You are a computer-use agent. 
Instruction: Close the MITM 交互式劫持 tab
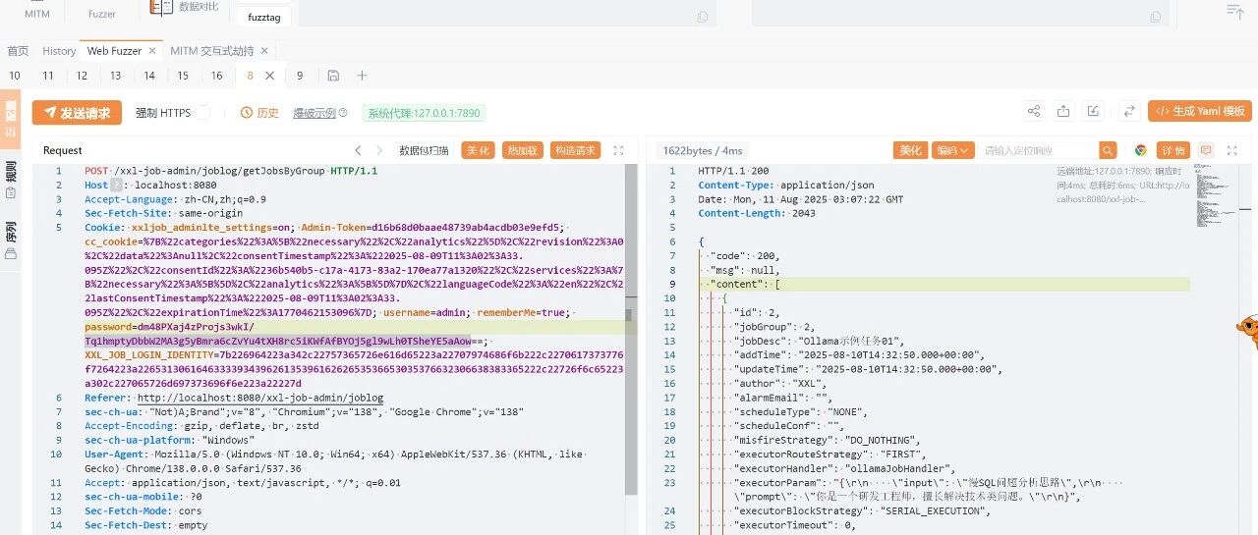coord(266,50)
